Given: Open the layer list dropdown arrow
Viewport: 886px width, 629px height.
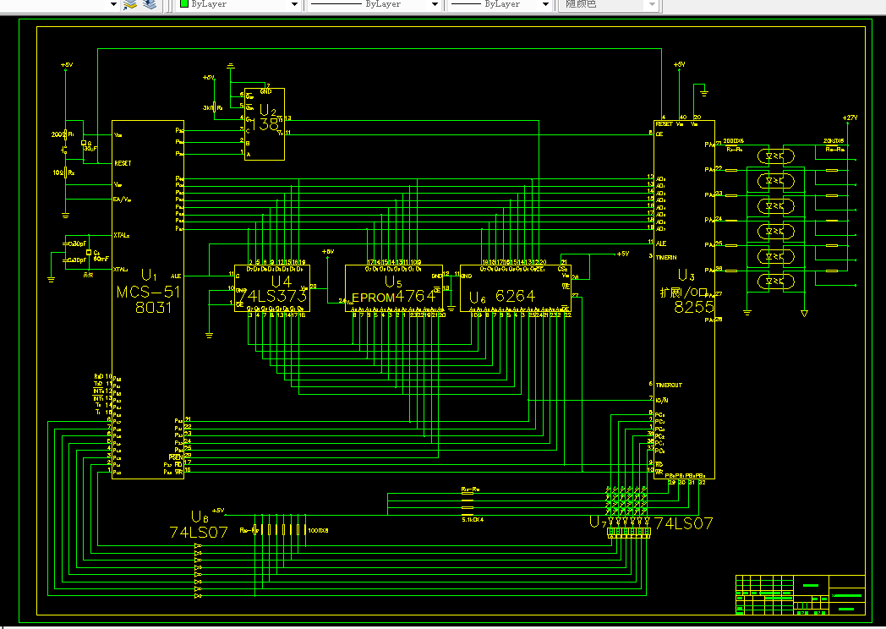Looking at the screenshot, I should pos(113,4).
